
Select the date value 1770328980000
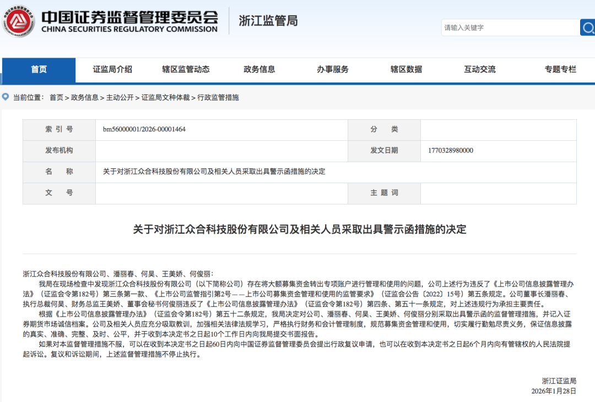pyautogui.click(x=451, y=151)
